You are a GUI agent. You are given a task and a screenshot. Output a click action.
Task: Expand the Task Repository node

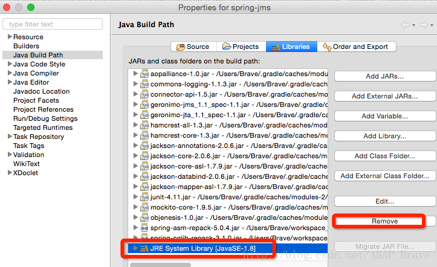[10, 136]
